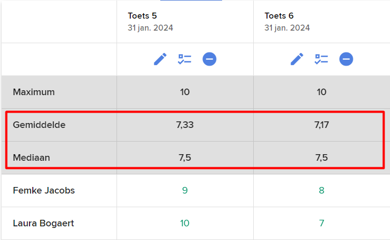Click Laura Bogaert's score 10 for Toets 5
390x240 pixels.
[x=185, y=224]
